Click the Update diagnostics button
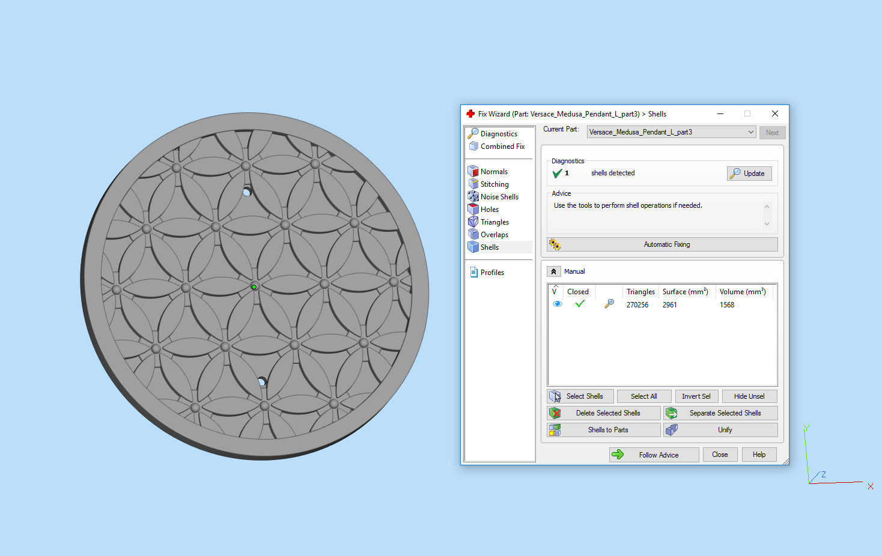 pos(749,174)
